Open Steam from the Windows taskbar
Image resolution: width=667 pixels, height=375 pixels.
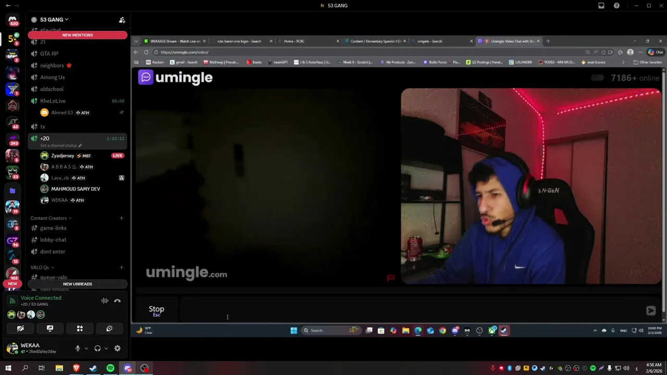click(93, 368)
